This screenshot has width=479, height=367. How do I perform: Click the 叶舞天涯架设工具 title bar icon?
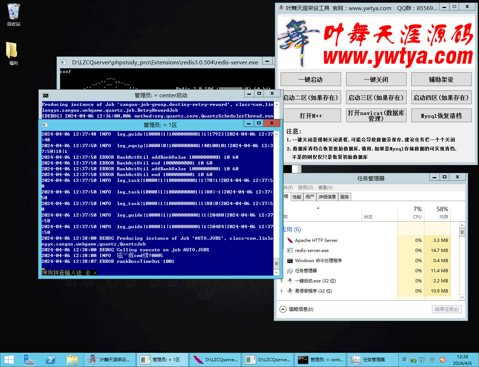coord(281,8)
